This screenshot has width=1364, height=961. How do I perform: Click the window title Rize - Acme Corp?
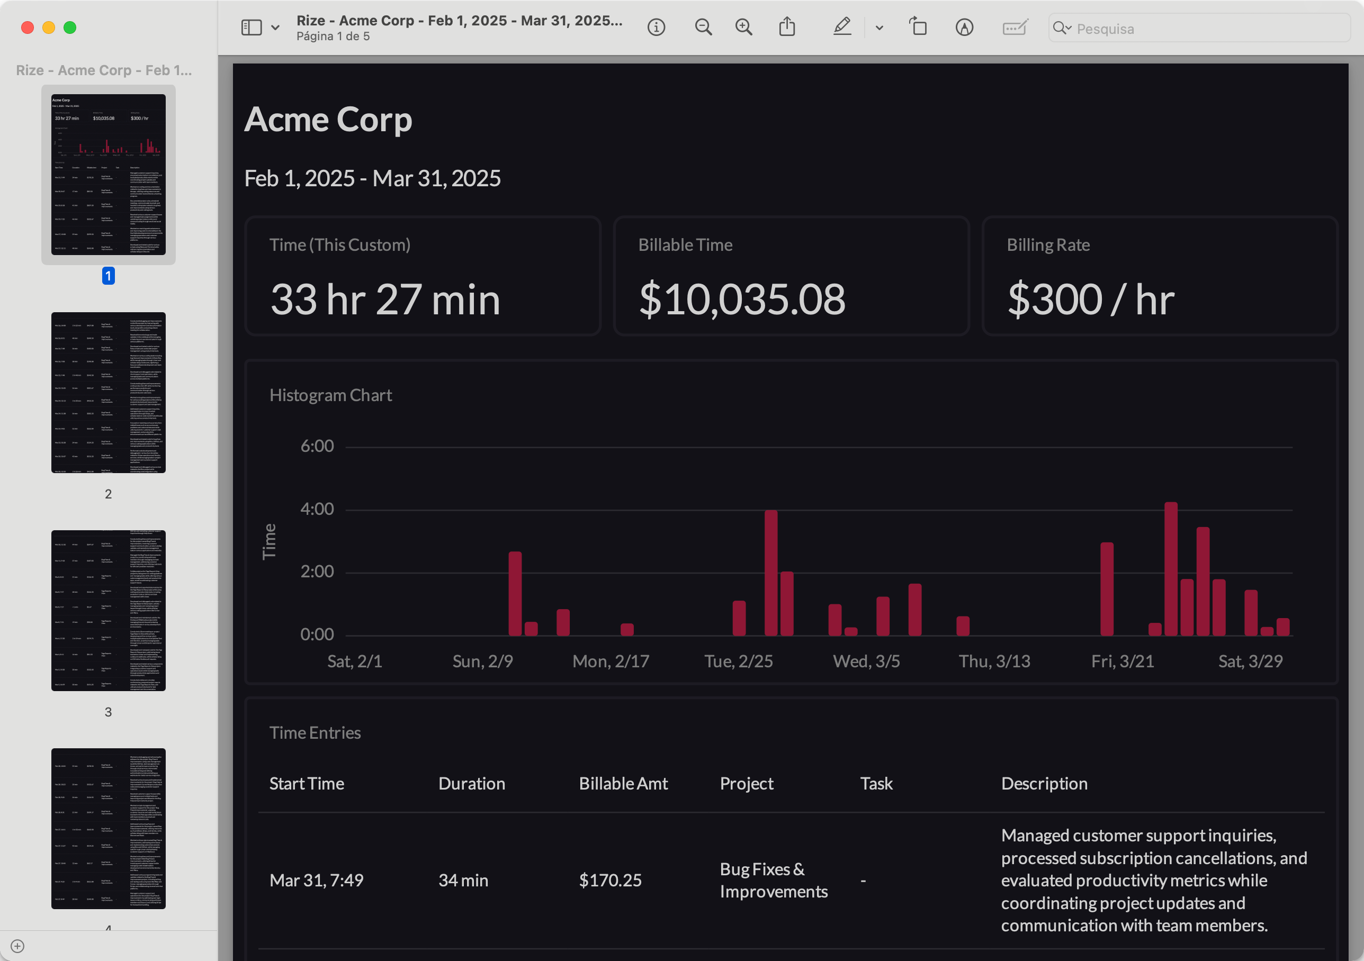coord(459,21)
